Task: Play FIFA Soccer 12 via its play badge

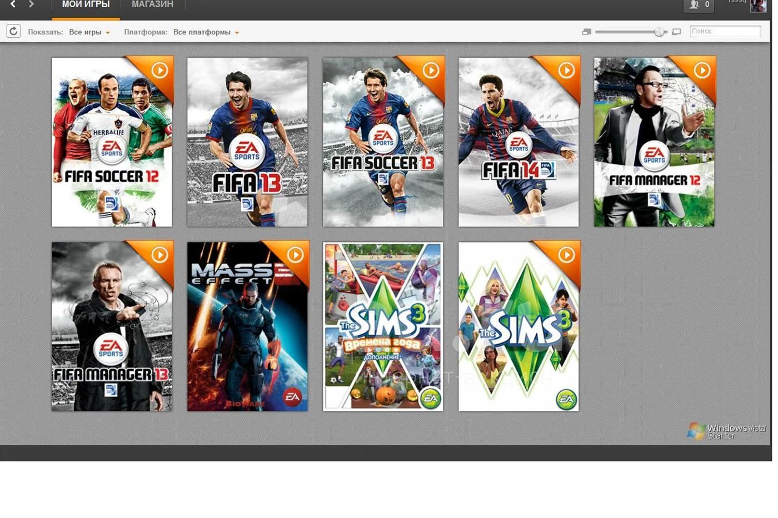Action: tap(160, 71)
